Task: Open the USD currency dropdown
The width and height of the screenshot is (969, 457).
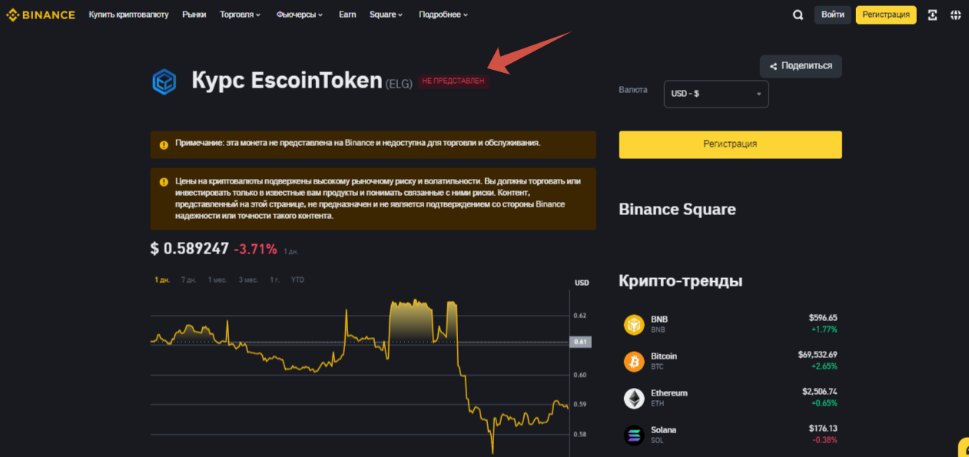Action: [x=715, y=94]
